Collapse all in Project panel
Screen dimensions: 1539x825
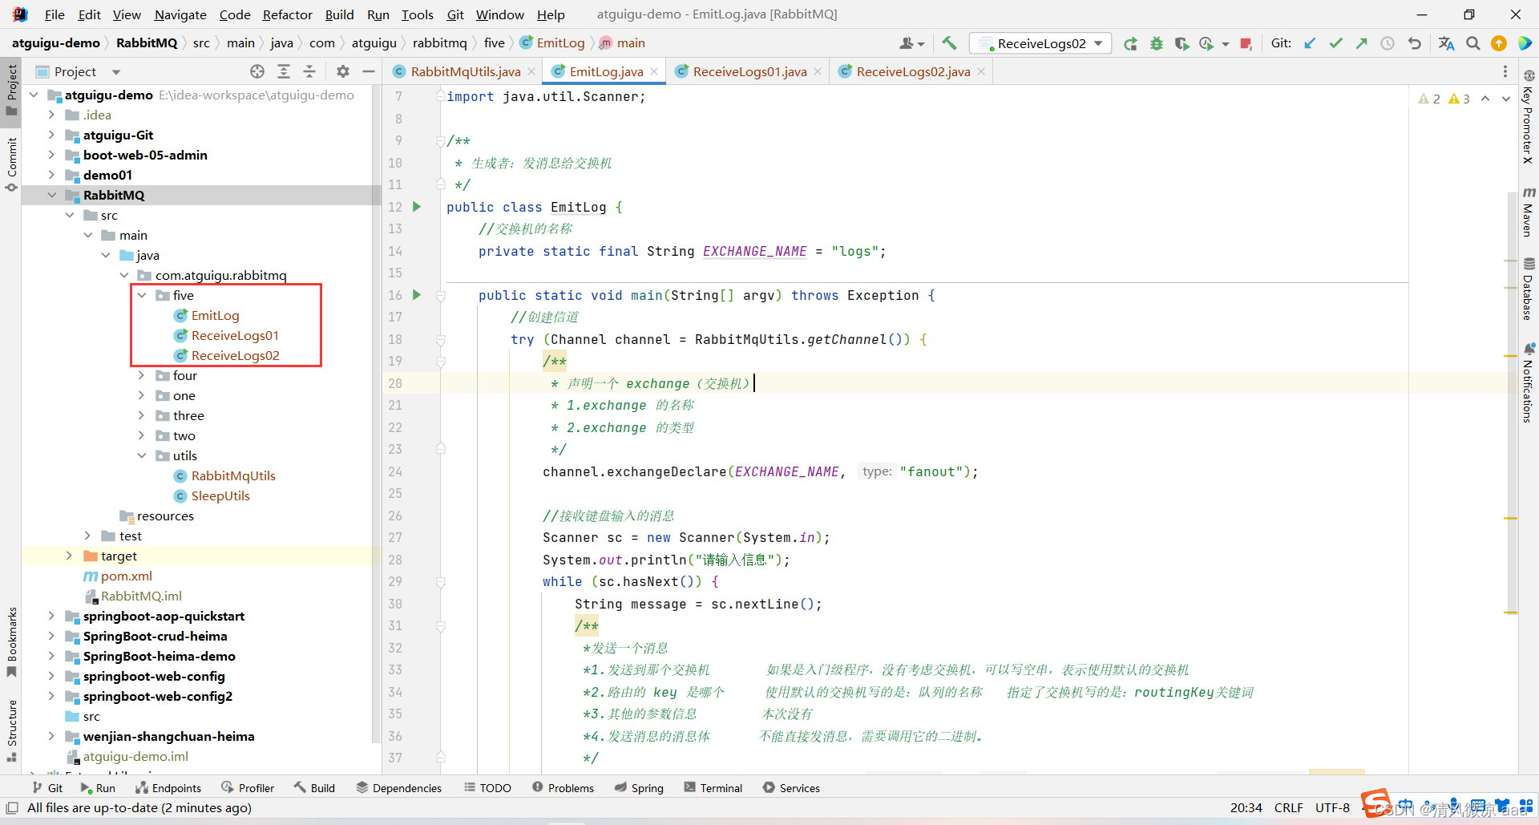pos(309,71)
